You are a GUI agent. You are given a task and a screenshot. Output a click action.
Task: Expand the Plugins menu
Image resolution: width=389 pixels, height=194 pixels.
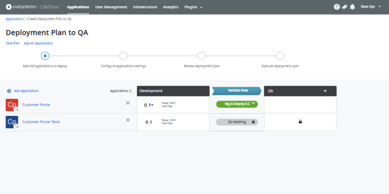[193, 7]
